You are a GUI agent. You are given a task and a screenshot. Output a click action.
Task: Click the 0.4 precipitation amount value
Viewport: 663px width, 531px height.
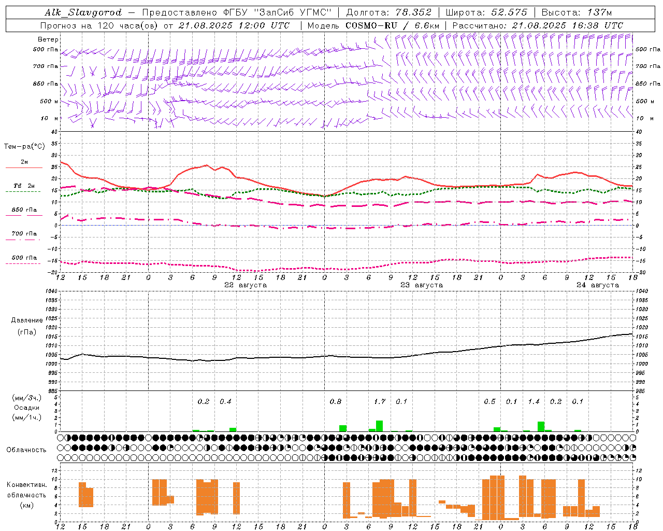pyautogui.click(x=225, y=401)
